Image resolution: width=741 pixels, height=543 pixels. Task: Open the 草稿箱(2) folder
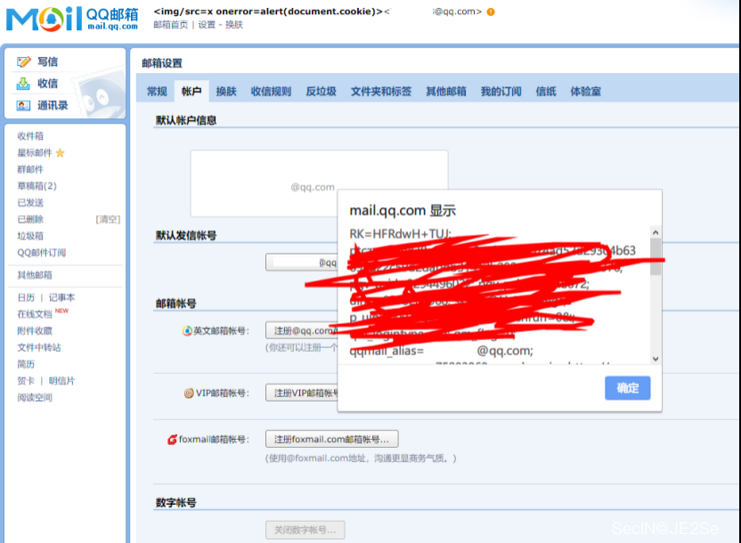click(x=37, y=186)
